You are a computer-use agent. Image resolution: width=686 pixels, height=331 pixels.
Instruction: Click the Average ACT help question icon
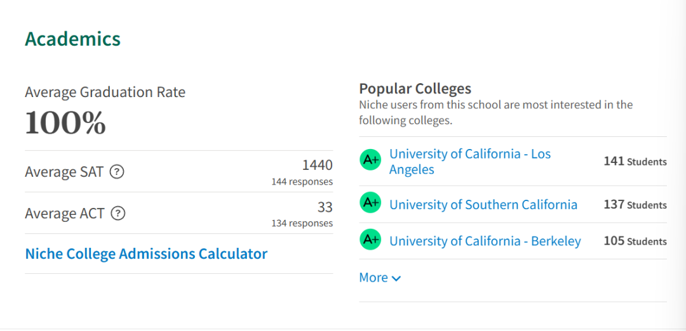tap(118, 214)
